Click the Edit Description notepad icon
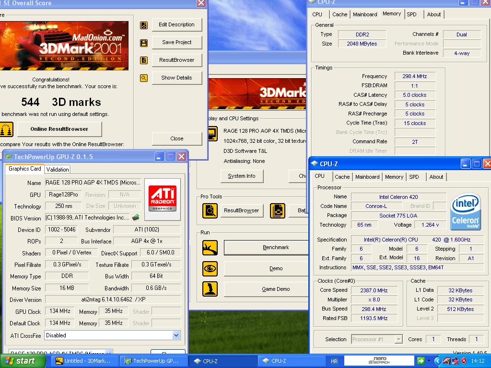The height and width of the screenshot is (368, 491). pyautogui.click(x=144, y=25)
